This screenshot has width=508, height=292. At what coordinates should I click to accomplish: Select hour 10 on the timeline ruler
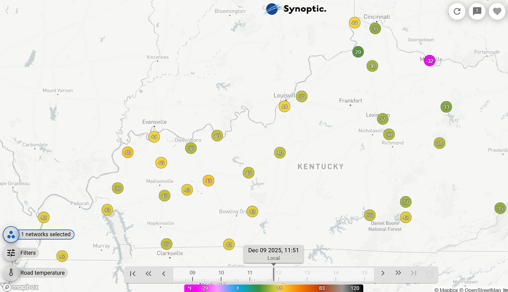(x=221, y=272)
